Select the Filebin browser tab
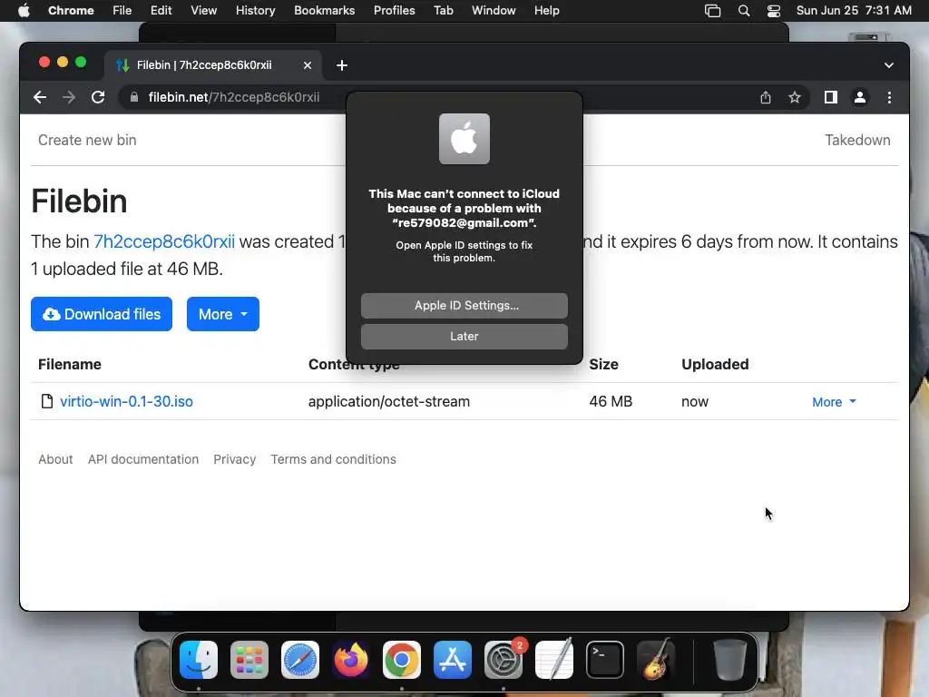The image size is (929, 697). tap(213, 65)
